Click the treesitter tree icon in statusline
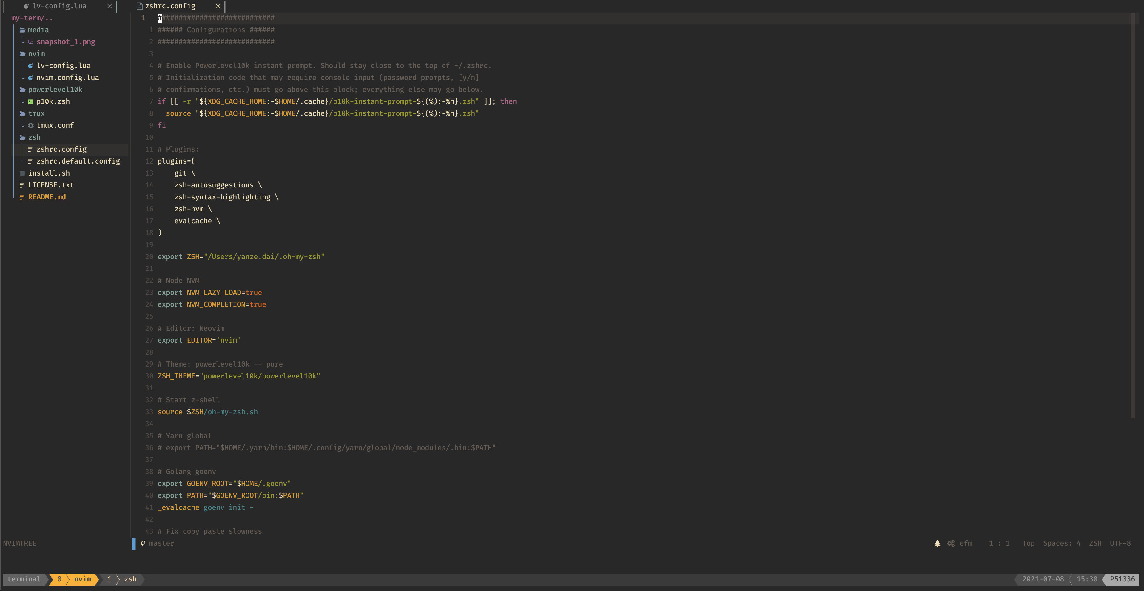This screenshot has height=591, width=1144. pyautogui.click(x=937, y=543)
